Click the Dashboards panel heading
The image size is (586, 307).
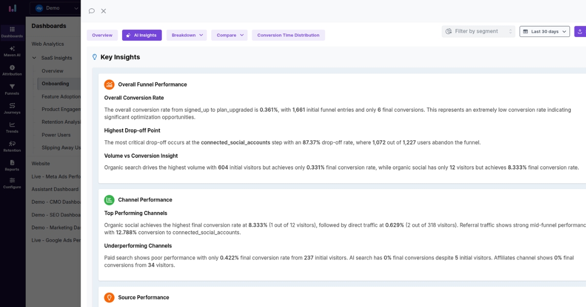pyautogui.click(x=49, y=26)
